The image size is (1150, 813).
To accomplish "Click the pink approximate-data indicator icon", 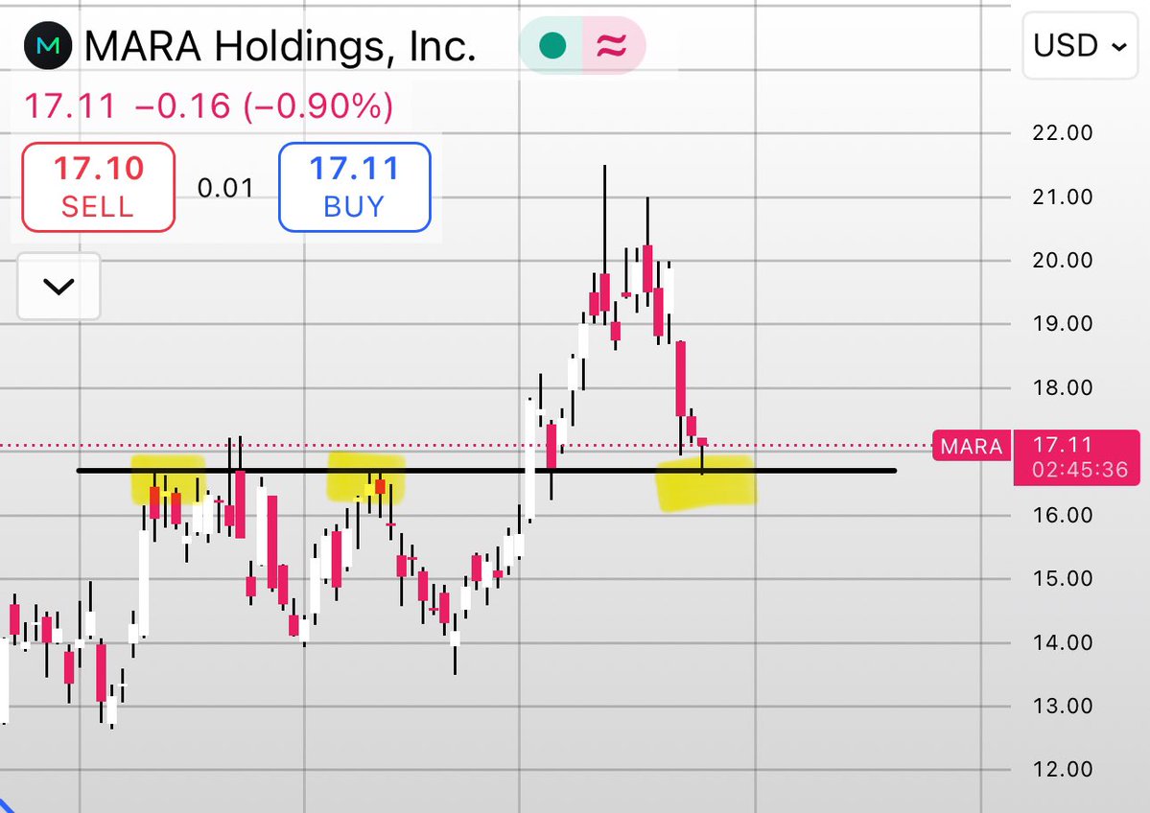I will [612, 45].
